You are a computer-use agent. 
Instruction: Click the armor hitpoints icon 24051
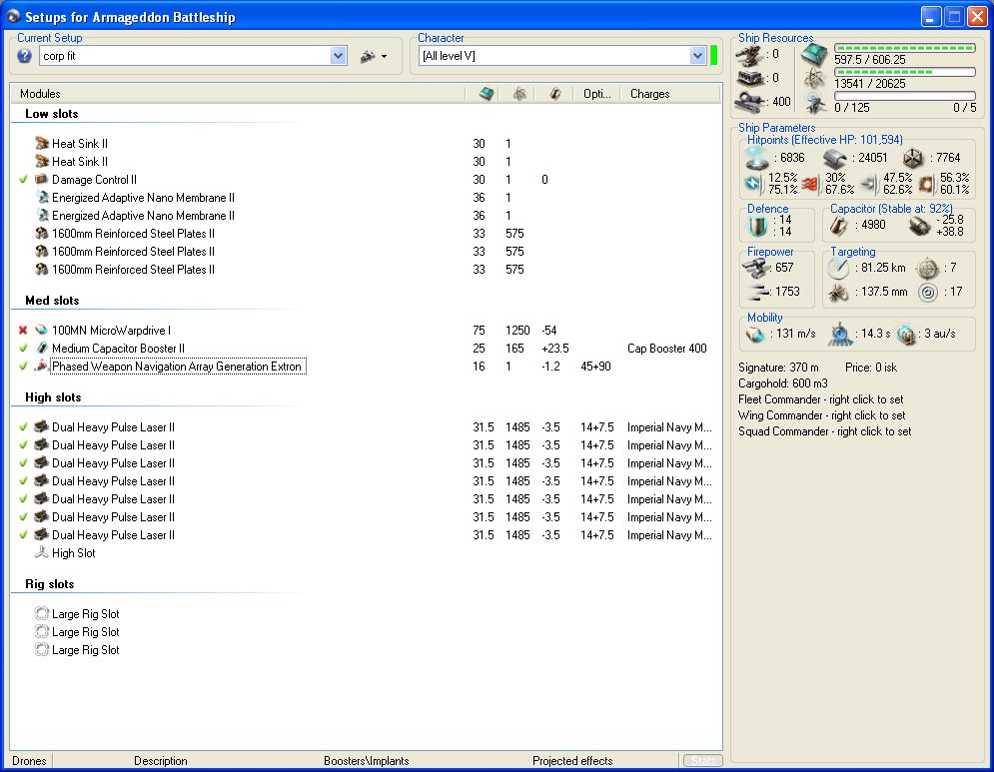835,159
